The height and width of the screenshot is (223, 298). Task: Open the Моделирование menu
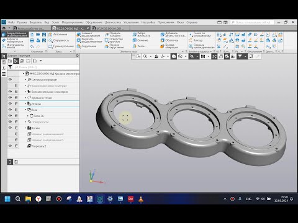pos(72,22)
